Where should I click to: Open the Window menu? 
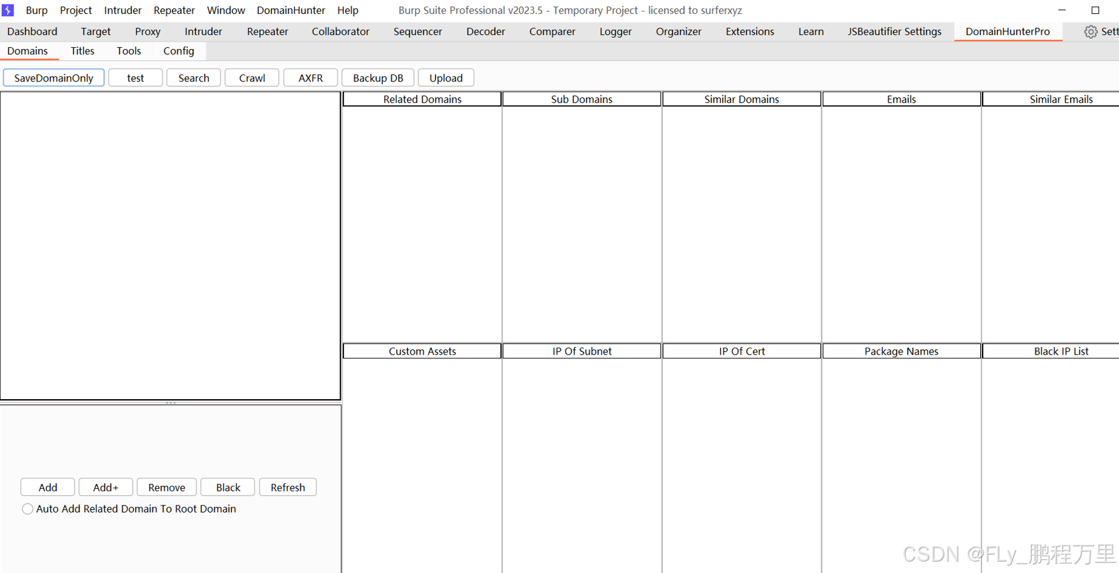click(x=226, y=10)
